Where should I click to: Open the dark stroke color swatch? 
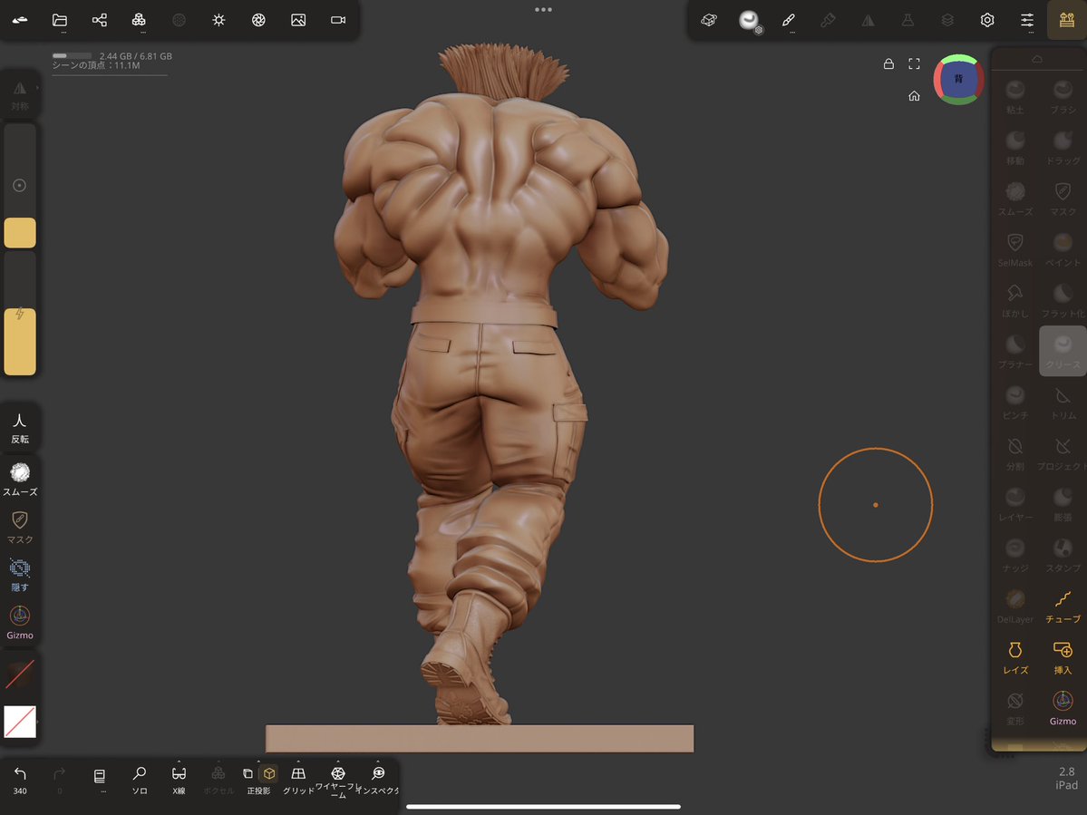click(x=20, y=674)
